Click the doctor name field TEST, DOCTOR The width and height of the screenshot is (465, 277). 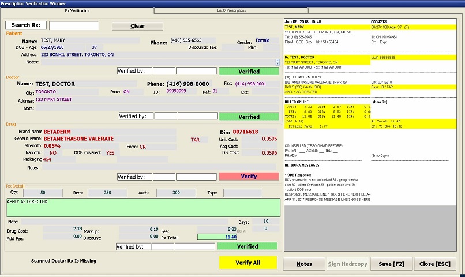click(x=86, y=84)
